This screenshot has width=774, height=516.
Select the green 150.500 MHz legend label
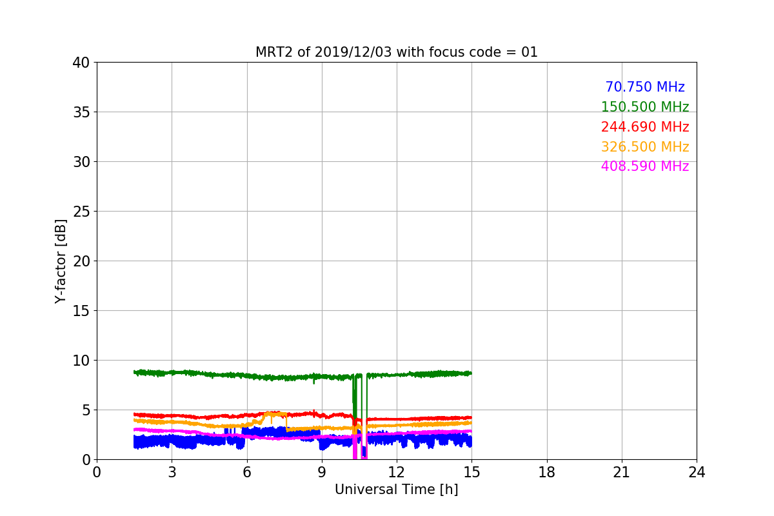tap(645, 107)
